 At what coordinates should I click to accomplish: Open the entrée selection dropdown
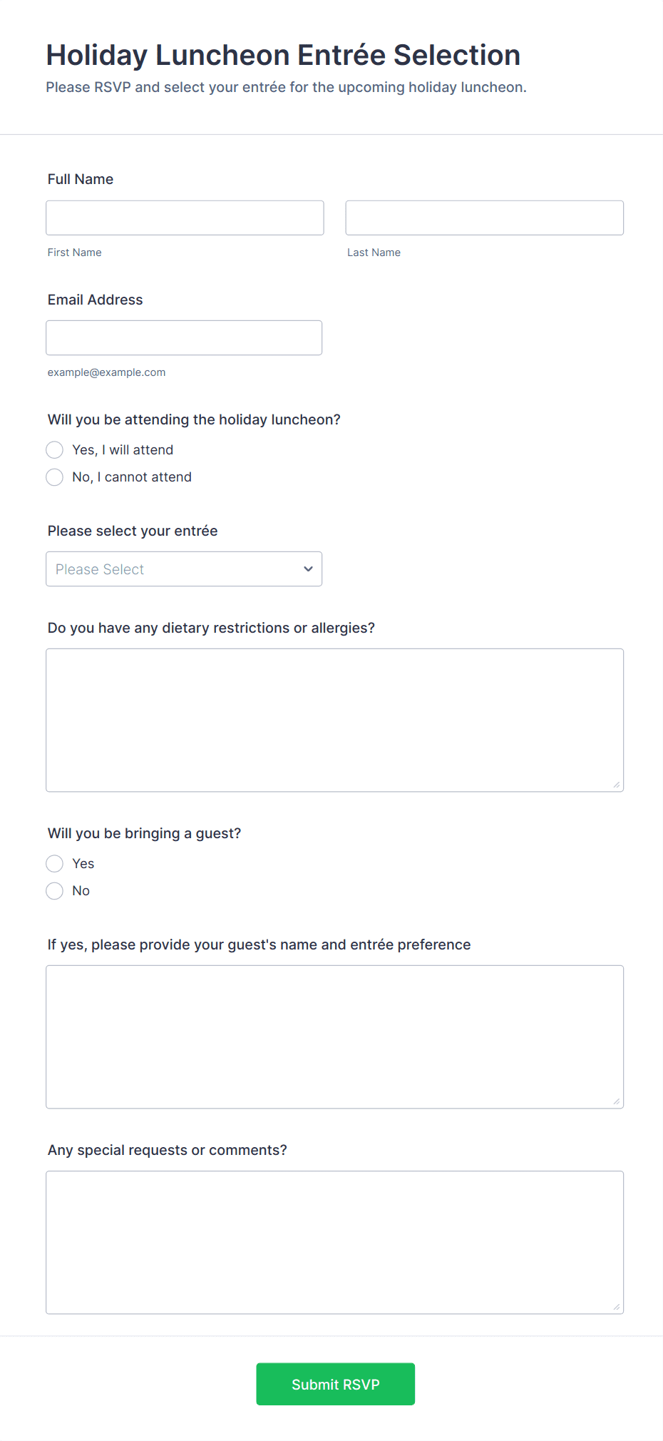[x=184, y=569]
